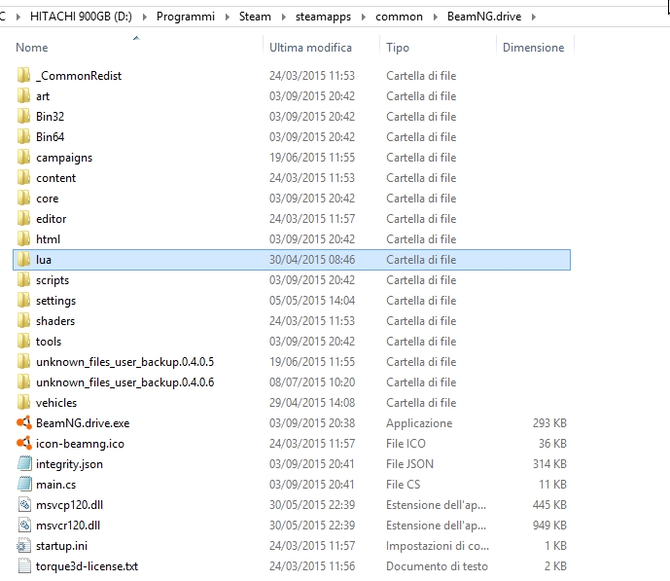Click the Bin32 folder icon

(24, 117)
